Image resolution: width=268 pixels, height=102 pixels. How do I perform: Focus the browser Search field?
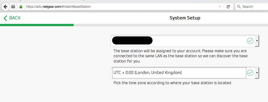pos(252,7)
